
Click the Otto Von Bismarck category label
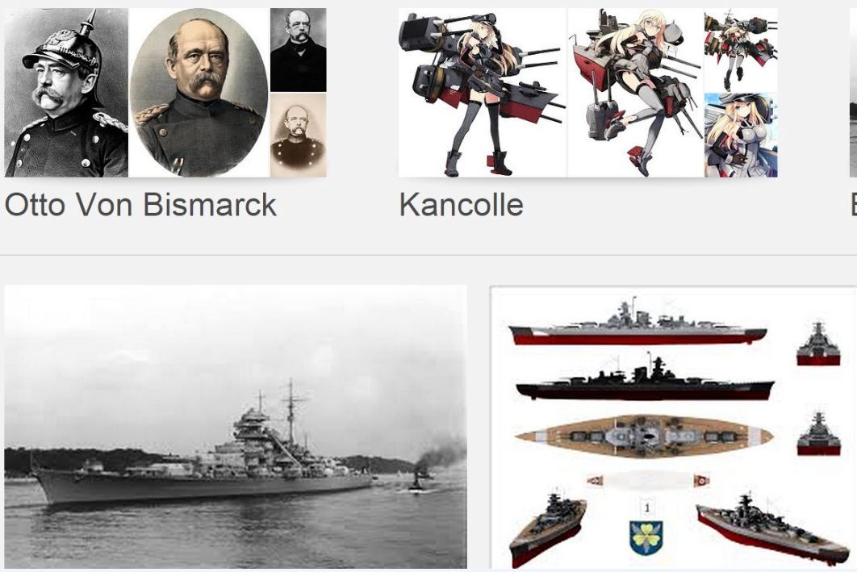click(x=140, y=205)
